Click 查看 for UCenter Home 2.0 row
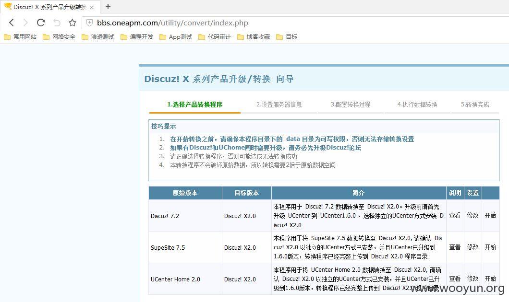This screenshot has width=509, height=302. click(x=455, y=279)
